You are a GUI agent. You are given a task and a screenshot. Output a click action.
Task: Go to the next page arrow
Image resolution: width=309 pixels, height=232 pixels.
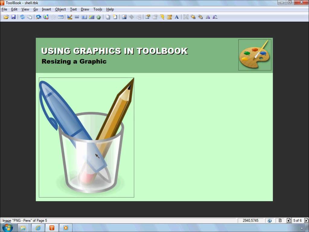point(306,221)
